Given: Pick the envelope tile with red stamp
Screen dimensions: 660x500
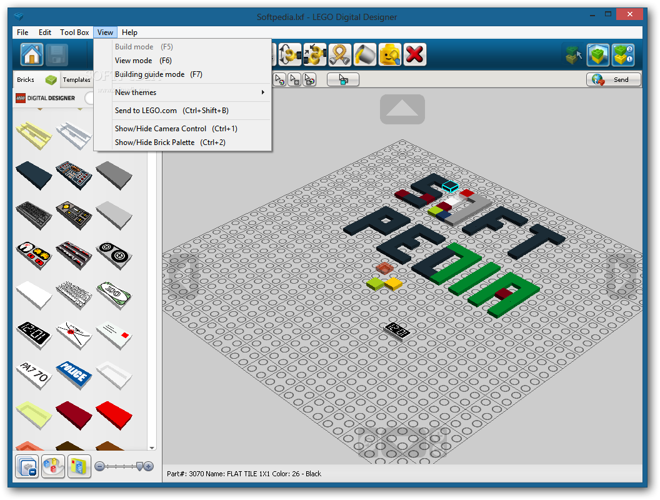Looking at the screenshot, I should tap(74, 336).
